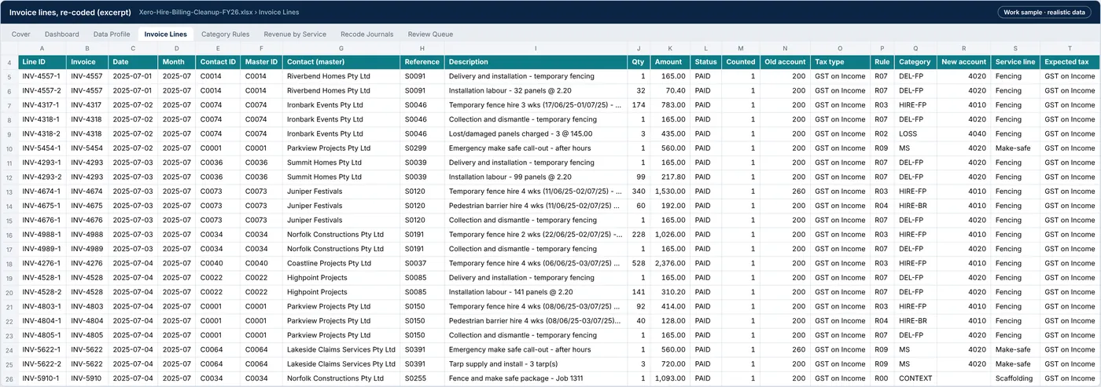
Task: Click the CONTEXT category cell
Action: [915, 378]
